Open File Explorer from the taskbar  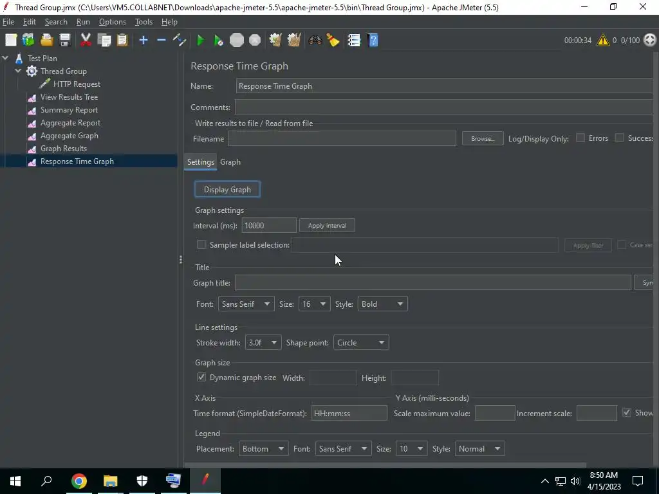(x=111, y=481)
